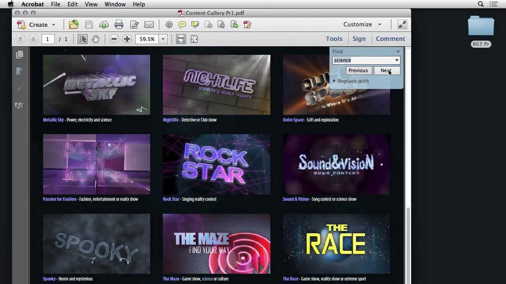This screenshot has height=284, width=506.
Task: Open the Edit menu
Action: [72, 4]
